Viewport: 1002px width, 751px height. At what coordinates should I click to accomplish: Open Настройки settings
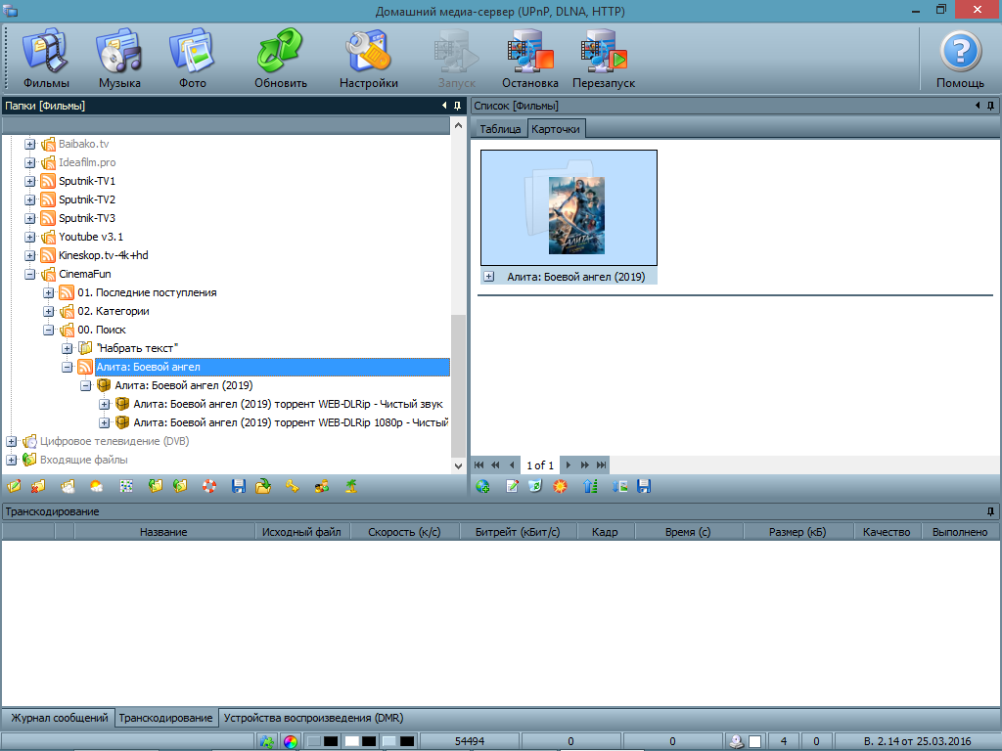click(x=369, y=59)
